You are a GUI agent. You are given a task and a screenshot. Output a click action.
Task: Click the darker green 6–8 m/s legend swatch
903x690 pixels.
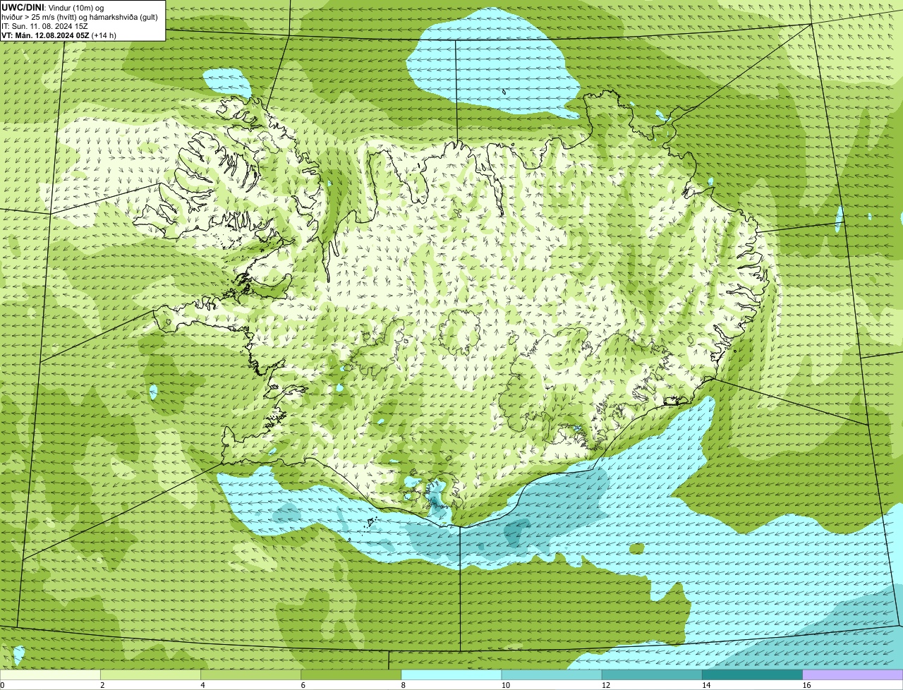click(x=351, y=675)
